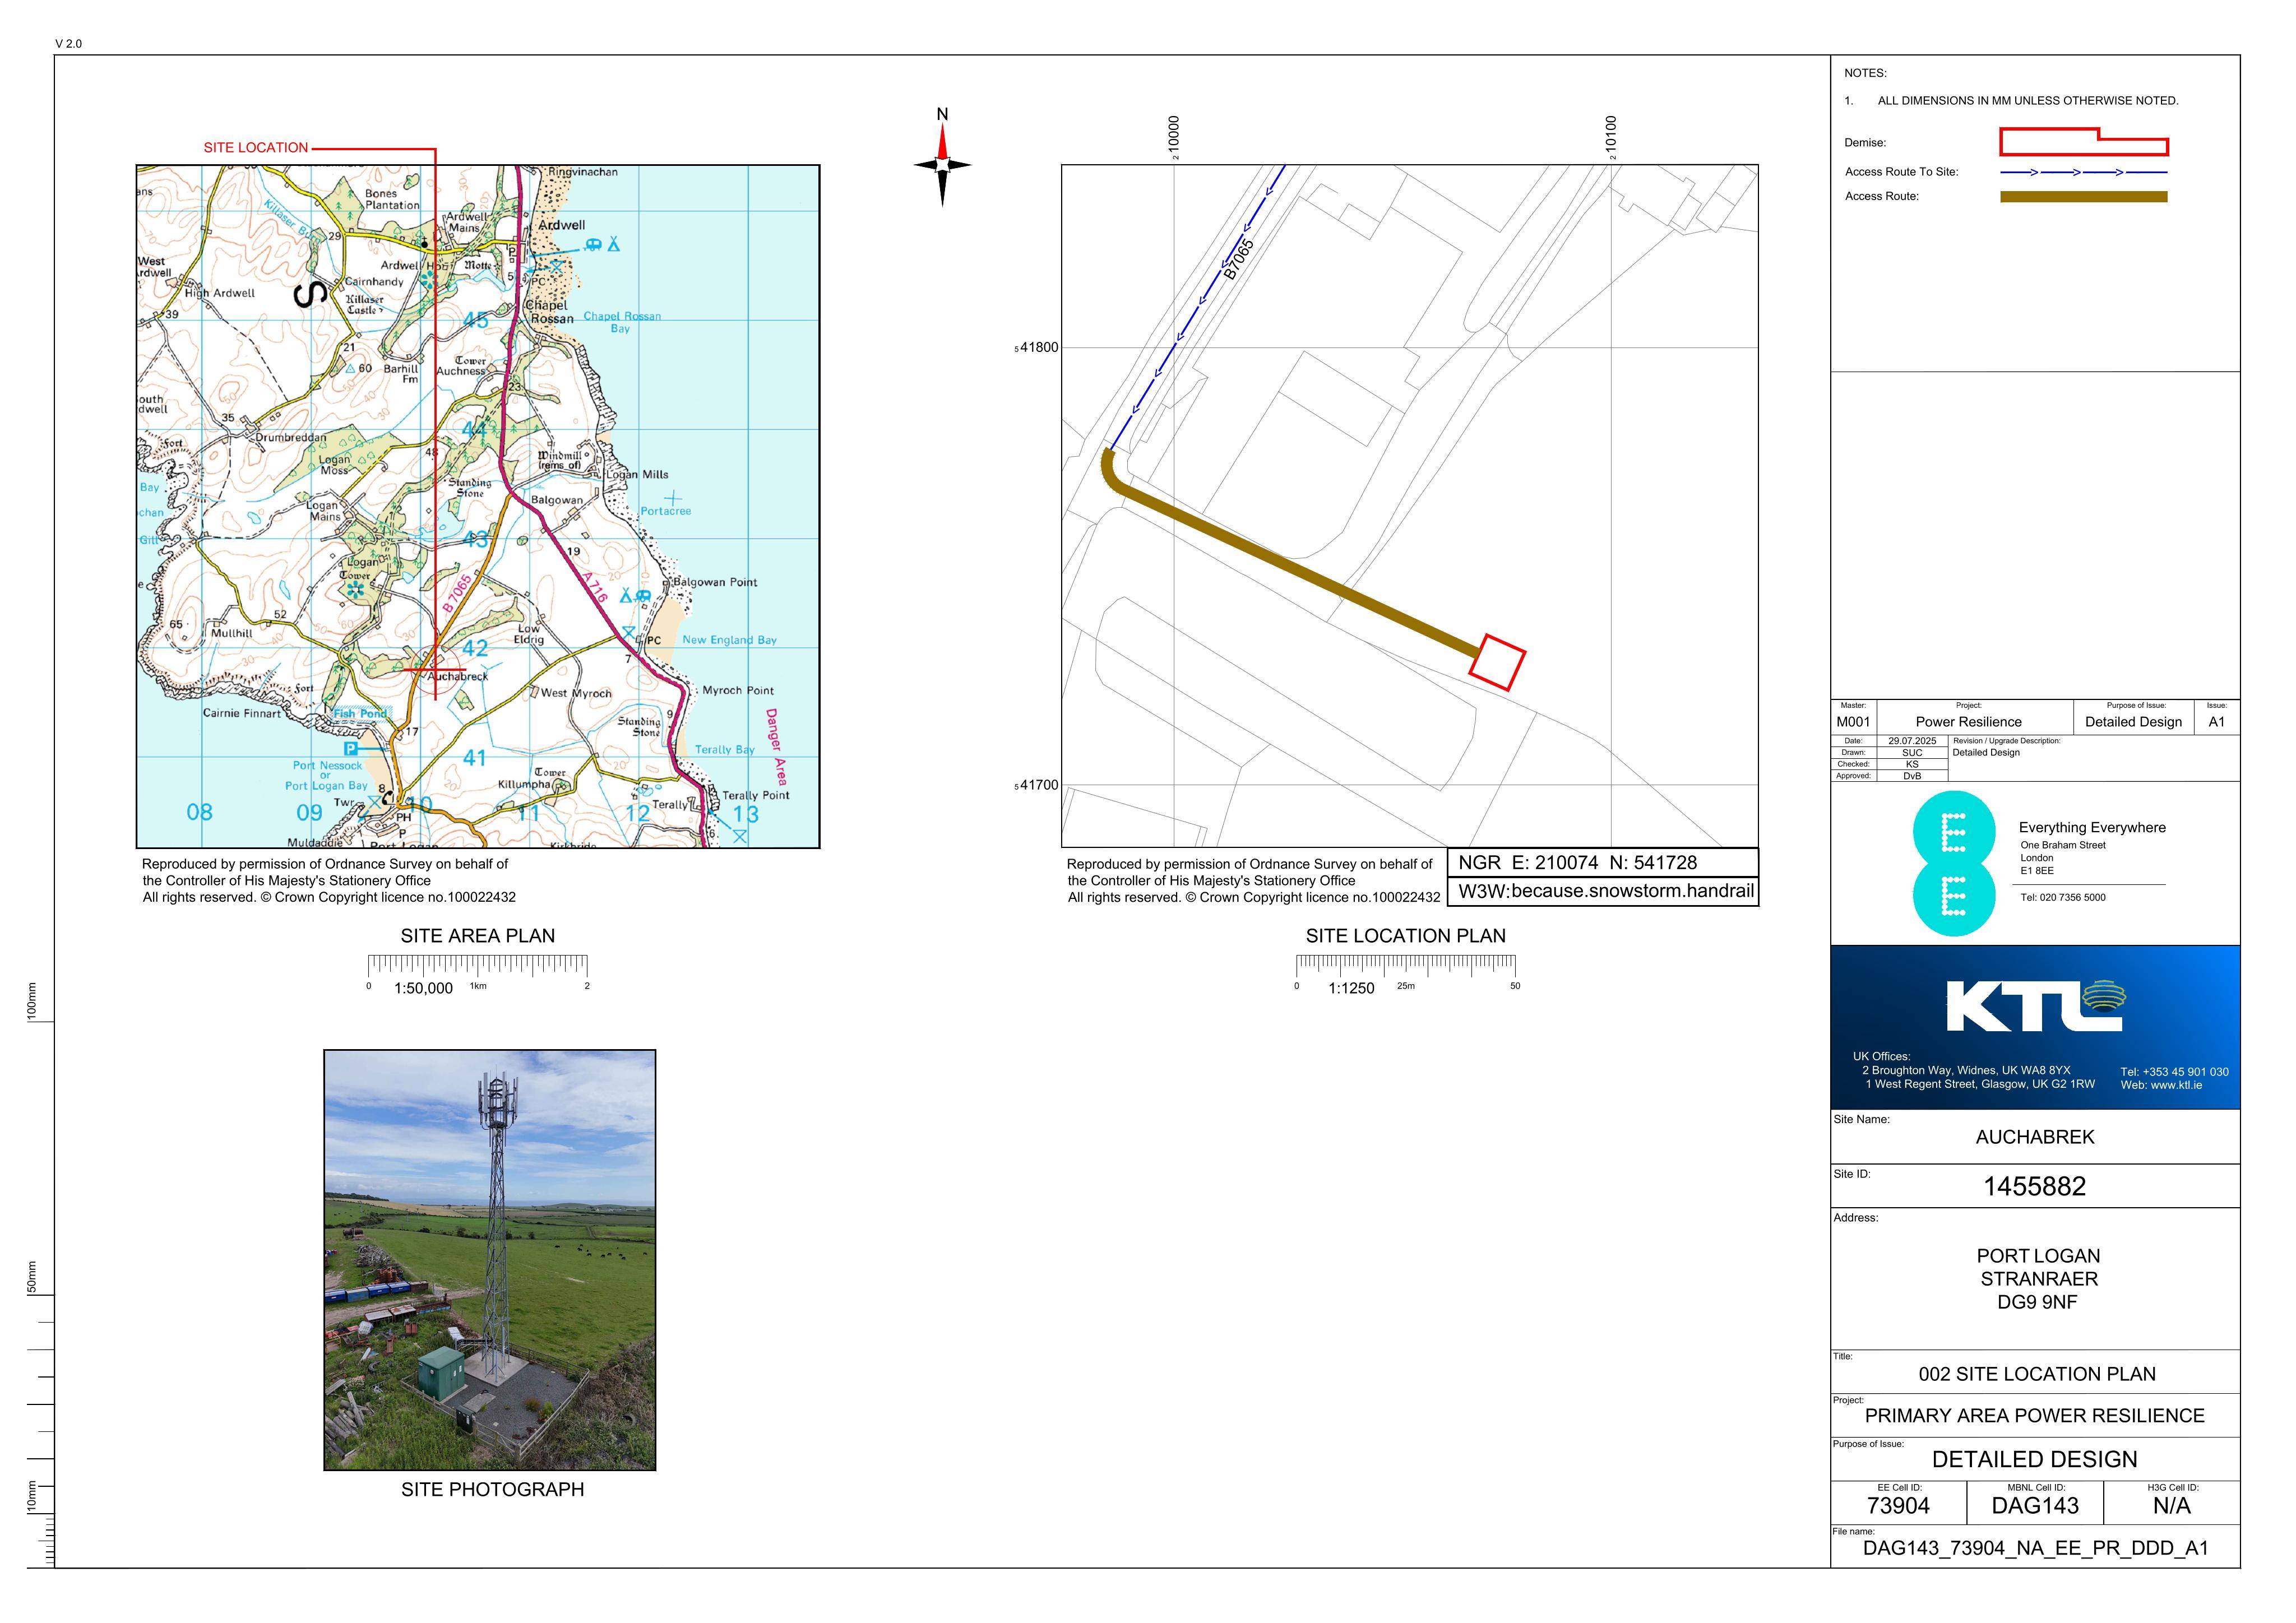The width and height of the screenshot is (2296, 1623).
Task: Click the 541800 northing grid label
Action: click(x=1036, y=348)
